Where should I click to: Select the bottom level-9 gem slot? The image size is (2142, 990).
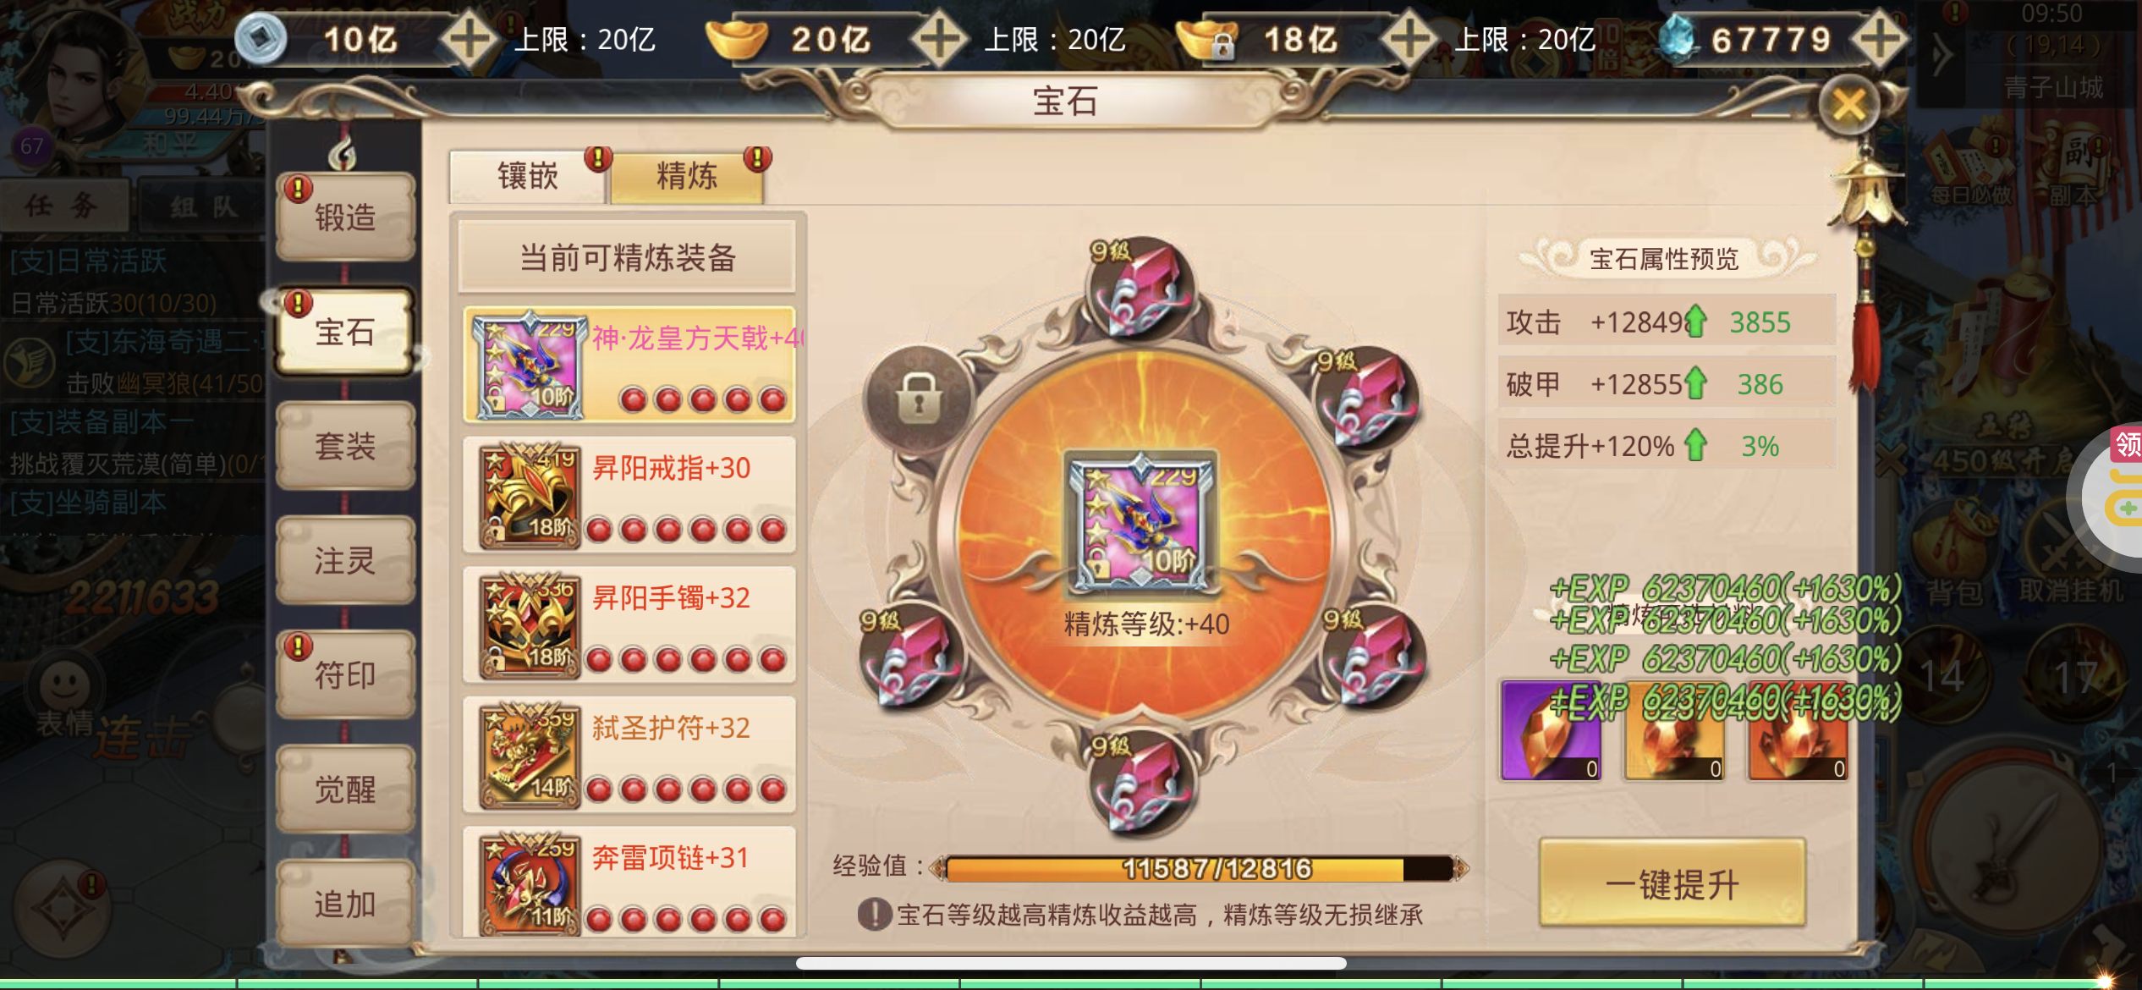(x=1140, y=784)
